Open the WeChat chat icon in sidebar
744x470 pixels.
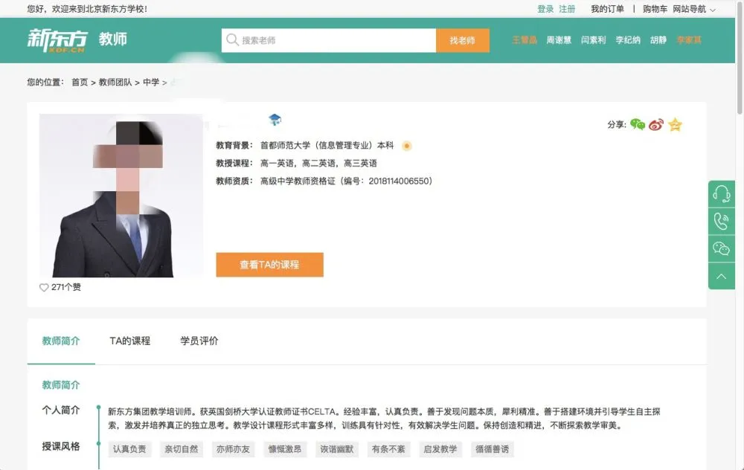[x=721, y=248]
